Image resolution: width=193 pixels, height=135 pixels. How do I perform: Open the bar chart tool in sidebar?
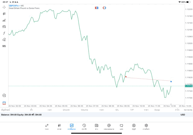point(4,20)
